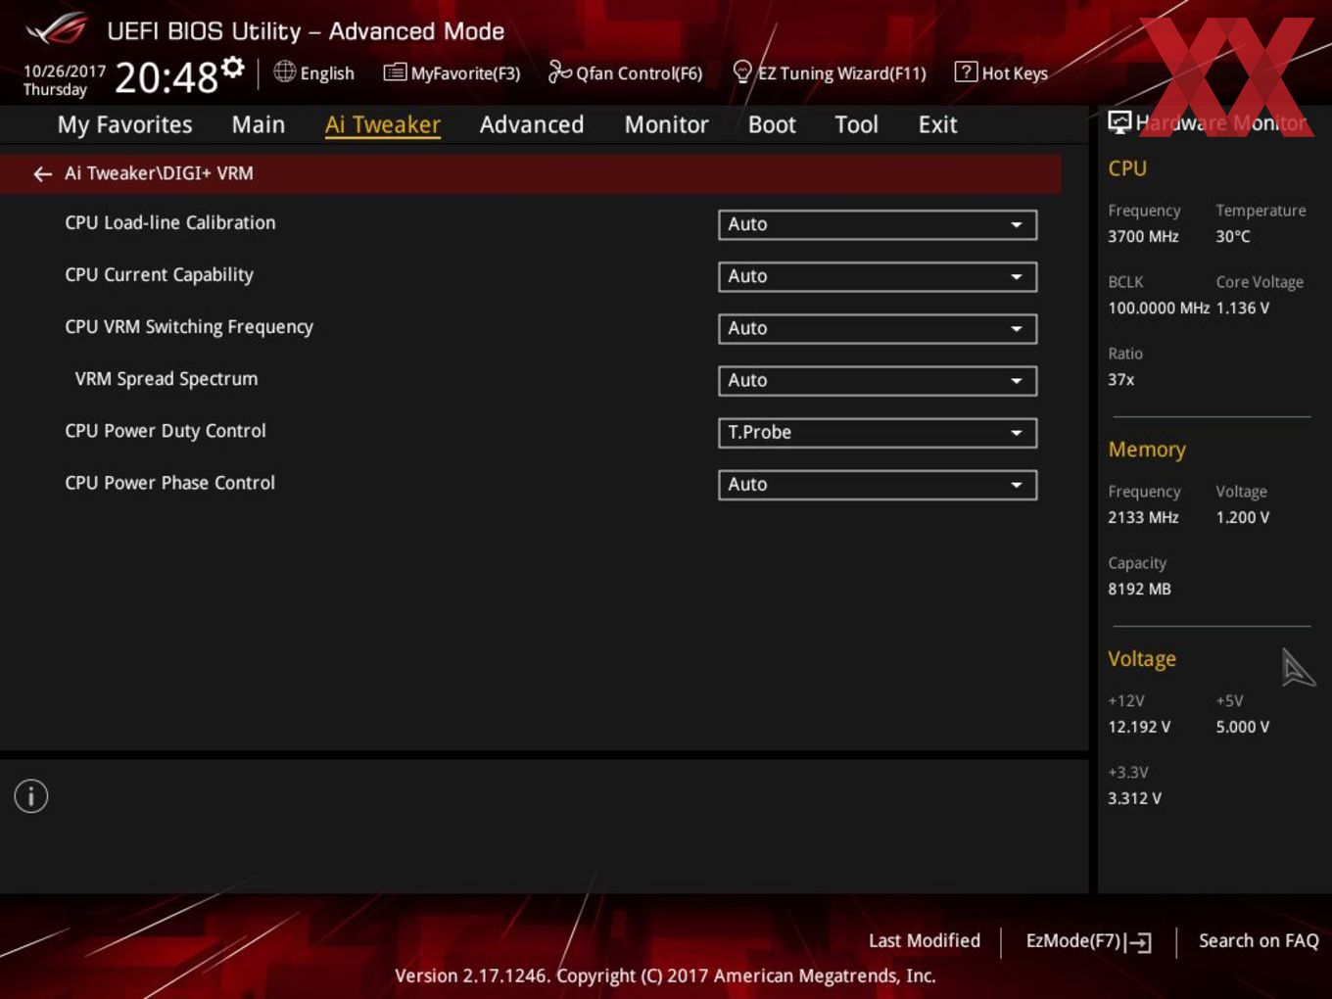The width and height of the screenshot is (1332, 999).
Task: Switch to the Main tab
Action: click(259, 124)
